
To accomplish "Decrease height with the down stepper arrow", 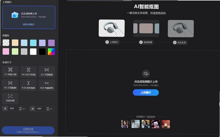I will coord(48,110).
